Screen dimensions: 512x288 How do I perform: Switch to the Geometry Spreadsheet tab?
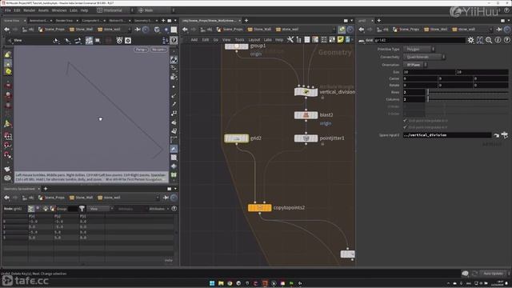(19, 189)
